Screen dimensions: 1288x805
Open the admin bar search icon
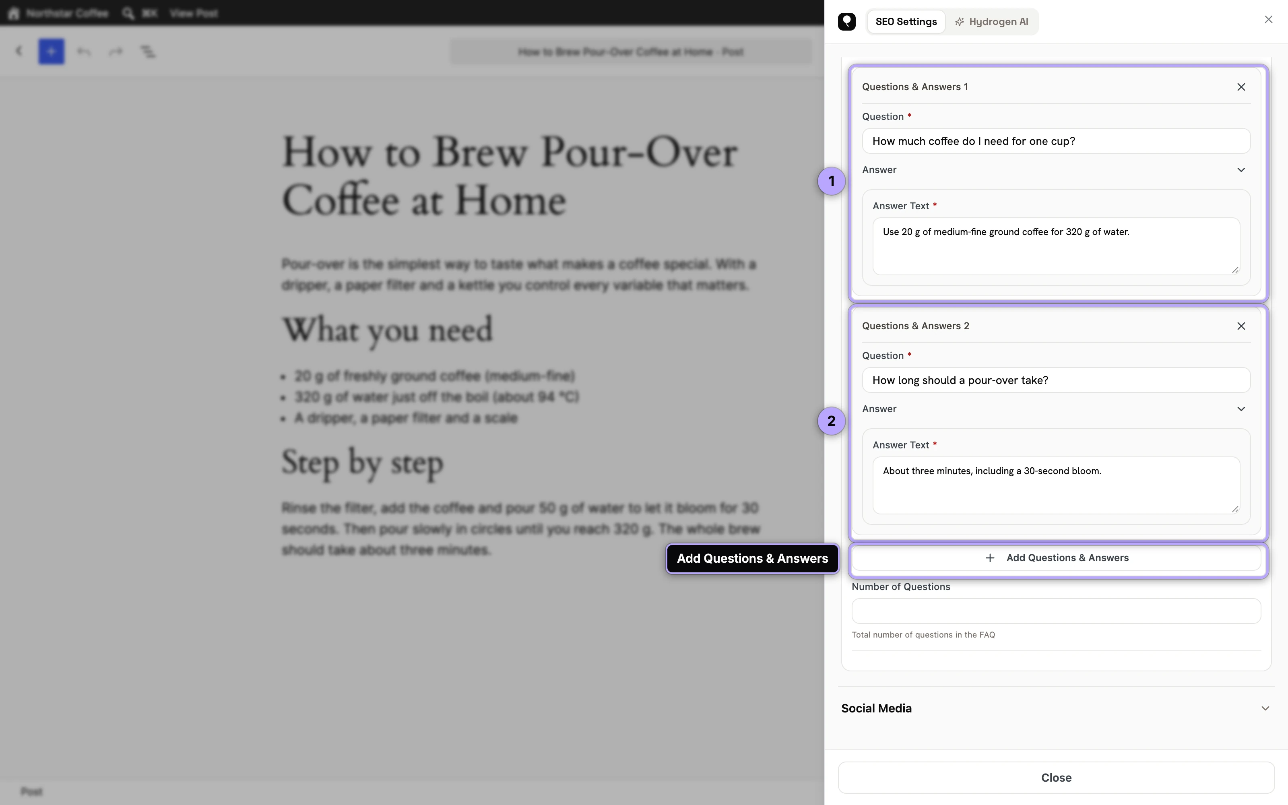pyautogui.click(x=128, y=13)
